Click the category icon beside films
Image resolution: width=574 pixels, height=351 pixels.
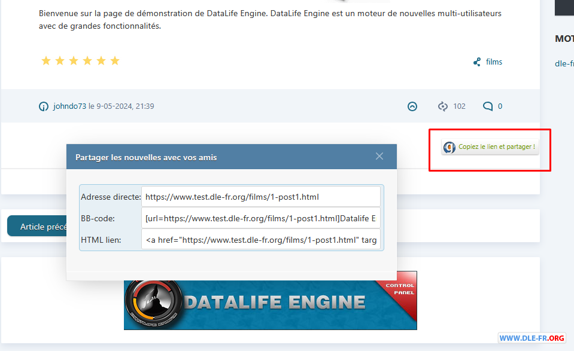click(477, 62)
